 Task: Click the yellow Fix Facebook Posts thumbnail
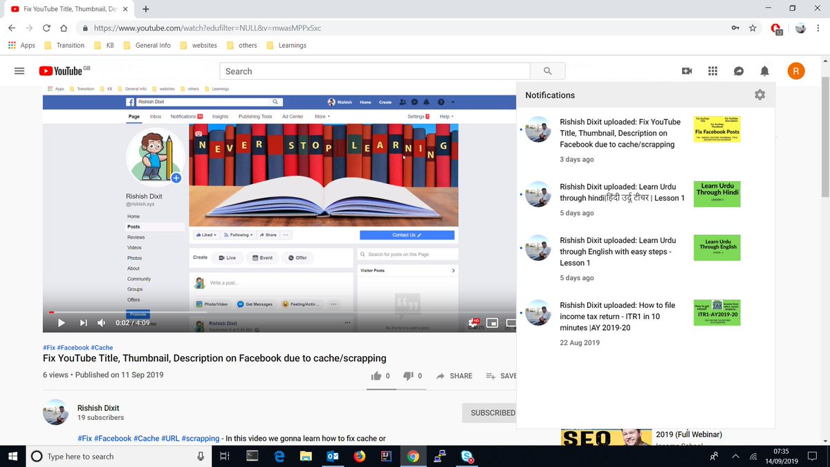[x=717, y=129]
